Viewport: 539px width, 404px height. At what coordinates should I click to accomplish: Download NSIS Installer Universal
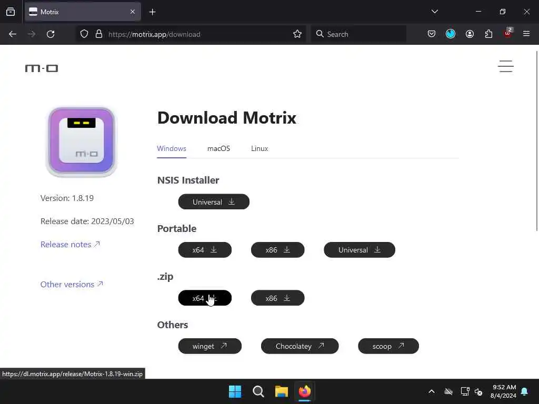pos(214,201)
